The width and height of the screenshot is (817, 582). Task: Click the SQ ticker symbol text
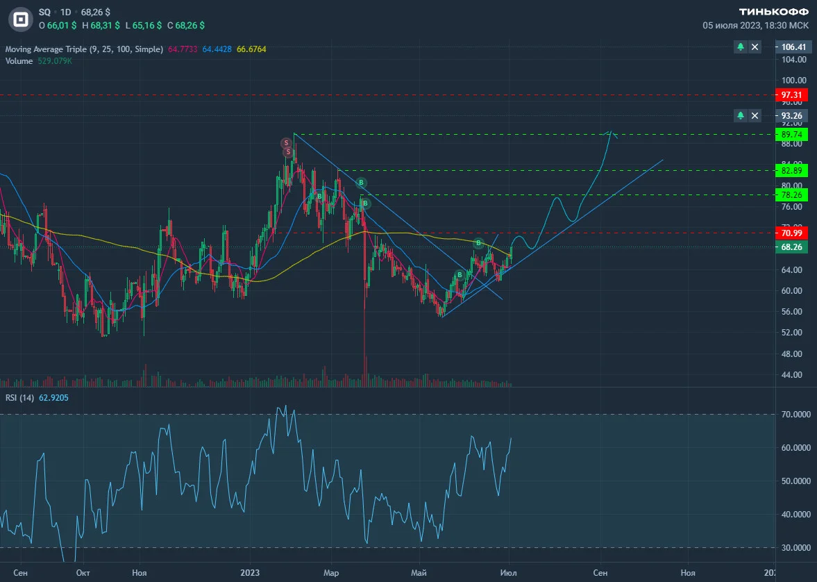click(x=44, y=12)
